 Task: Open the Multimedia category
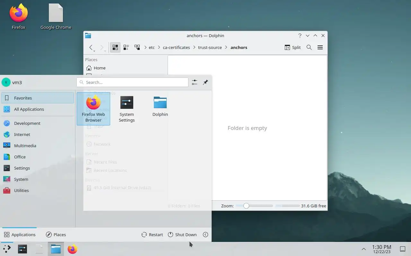pyautogui.click(x=38, y=146)
